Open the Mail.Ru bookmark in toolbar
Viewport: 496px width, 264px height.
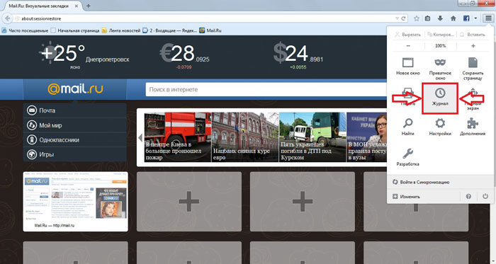(x=210, y=30)
